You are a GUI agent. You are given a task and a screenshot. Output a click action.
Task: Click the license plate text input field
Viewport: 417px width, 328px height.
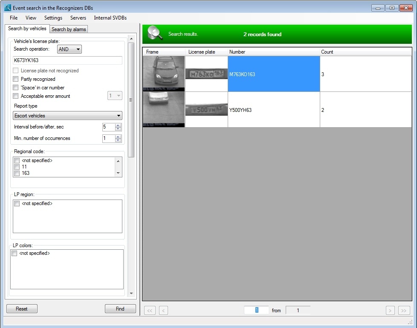67,60
